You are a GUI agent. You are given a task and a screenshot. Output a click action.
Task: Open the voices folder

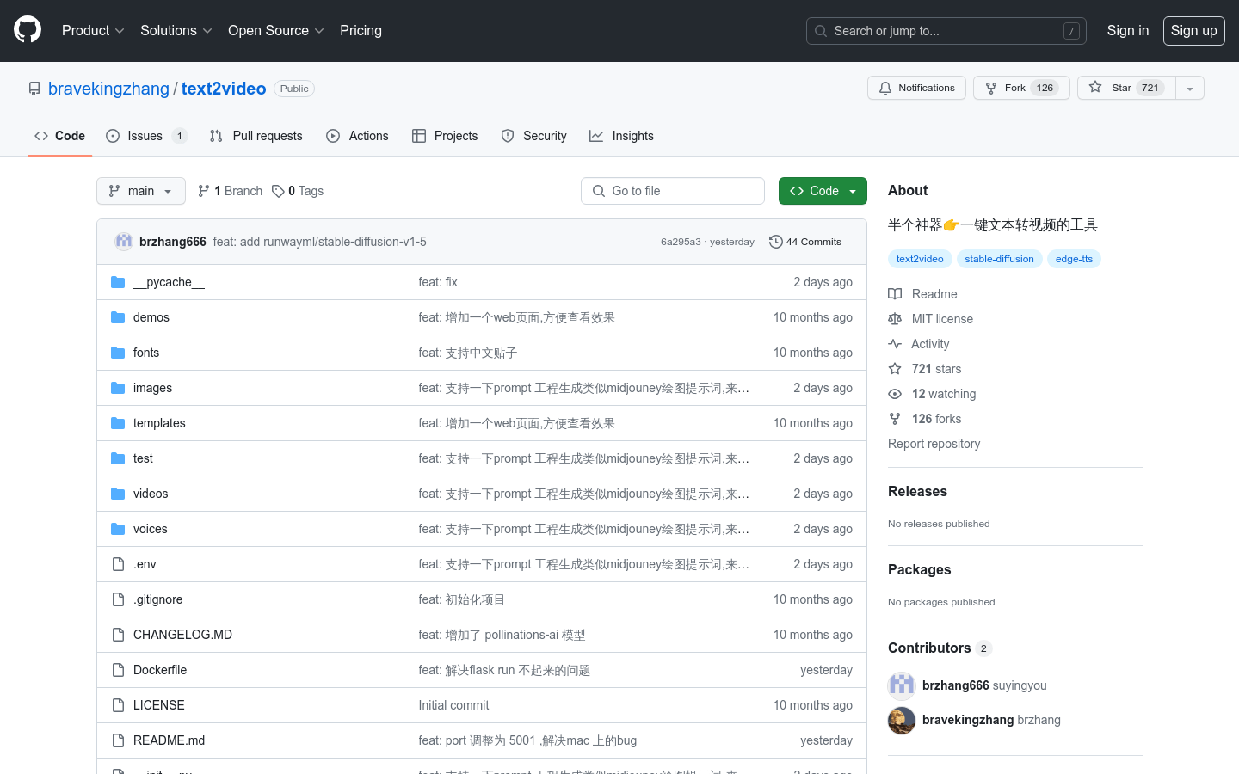[151, 529]
